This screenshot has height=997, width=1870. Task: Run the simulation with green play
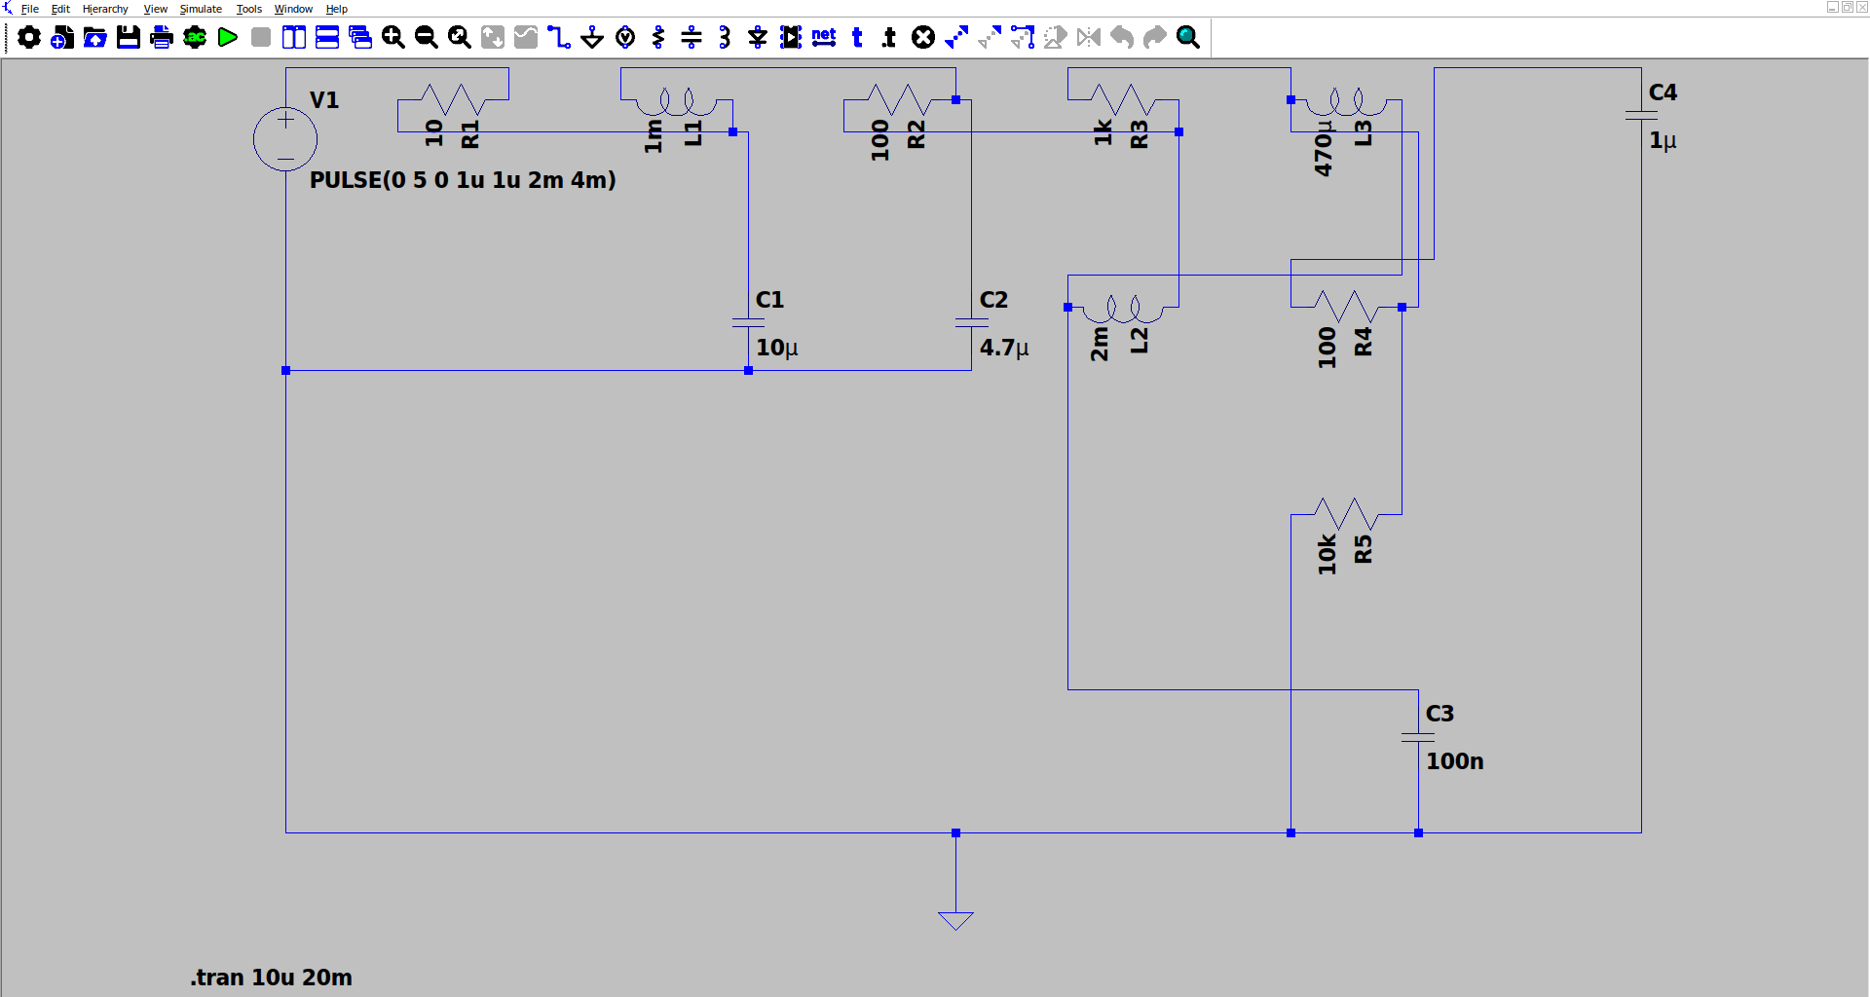(x=228, y=38)
